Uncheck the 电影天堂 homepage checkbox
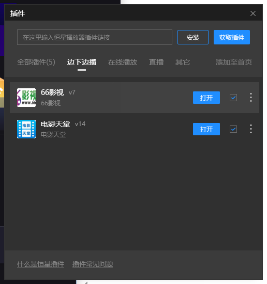Screen dimensions: 267x284 tap(233, 129)
